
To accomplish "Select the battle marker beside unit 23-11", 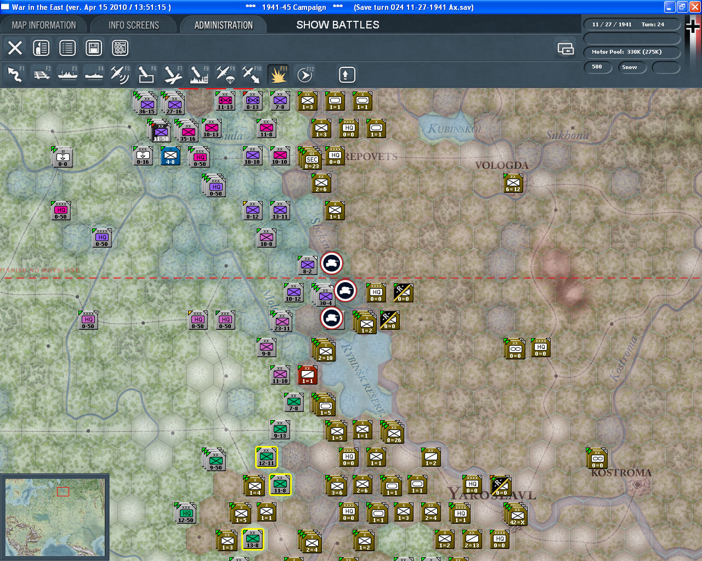I will pos(332,318).
